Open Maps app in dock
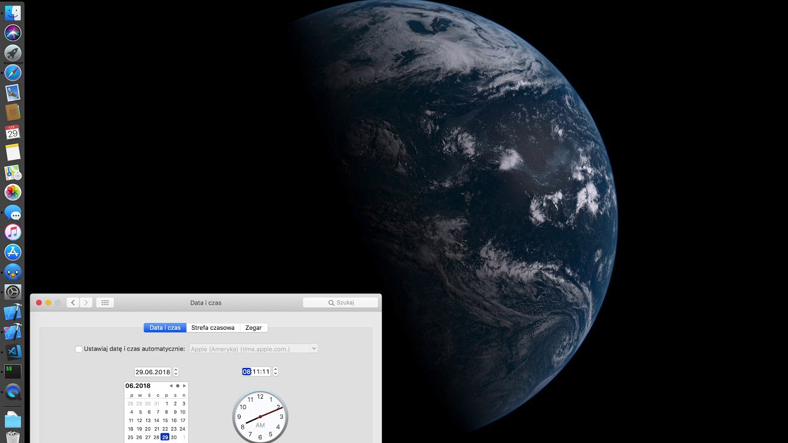This screenshot has width=788, height=443. click(x=13, y=172)
